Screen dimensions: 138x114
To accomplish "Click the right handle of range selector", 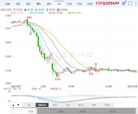I will tap(136, 111).
